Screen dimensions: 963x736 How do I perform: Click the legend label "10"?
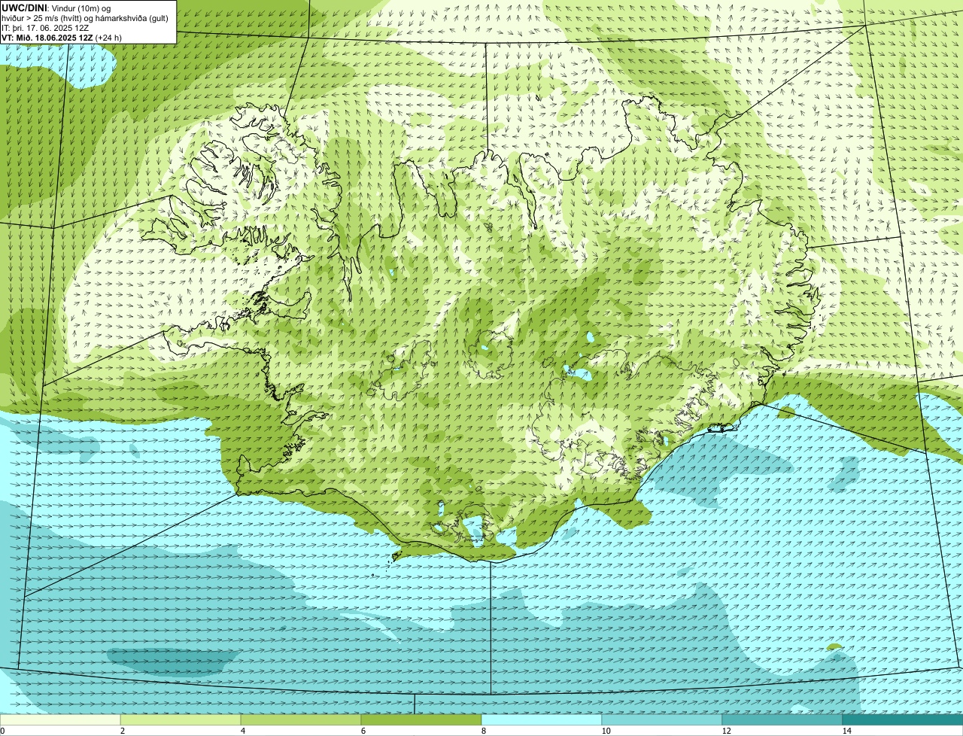pos(606,731)
